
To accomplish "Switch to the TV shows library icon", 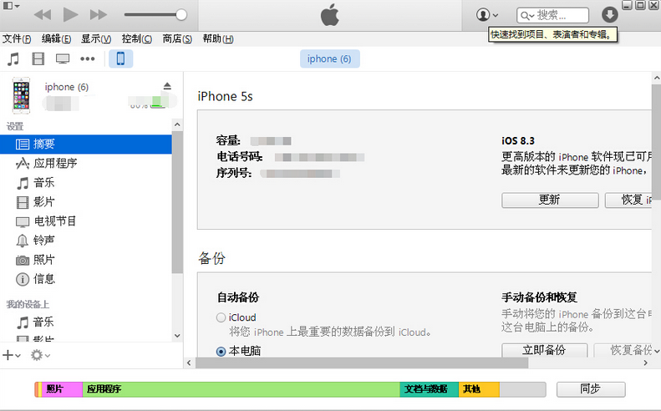I will [x=63, y=58].
